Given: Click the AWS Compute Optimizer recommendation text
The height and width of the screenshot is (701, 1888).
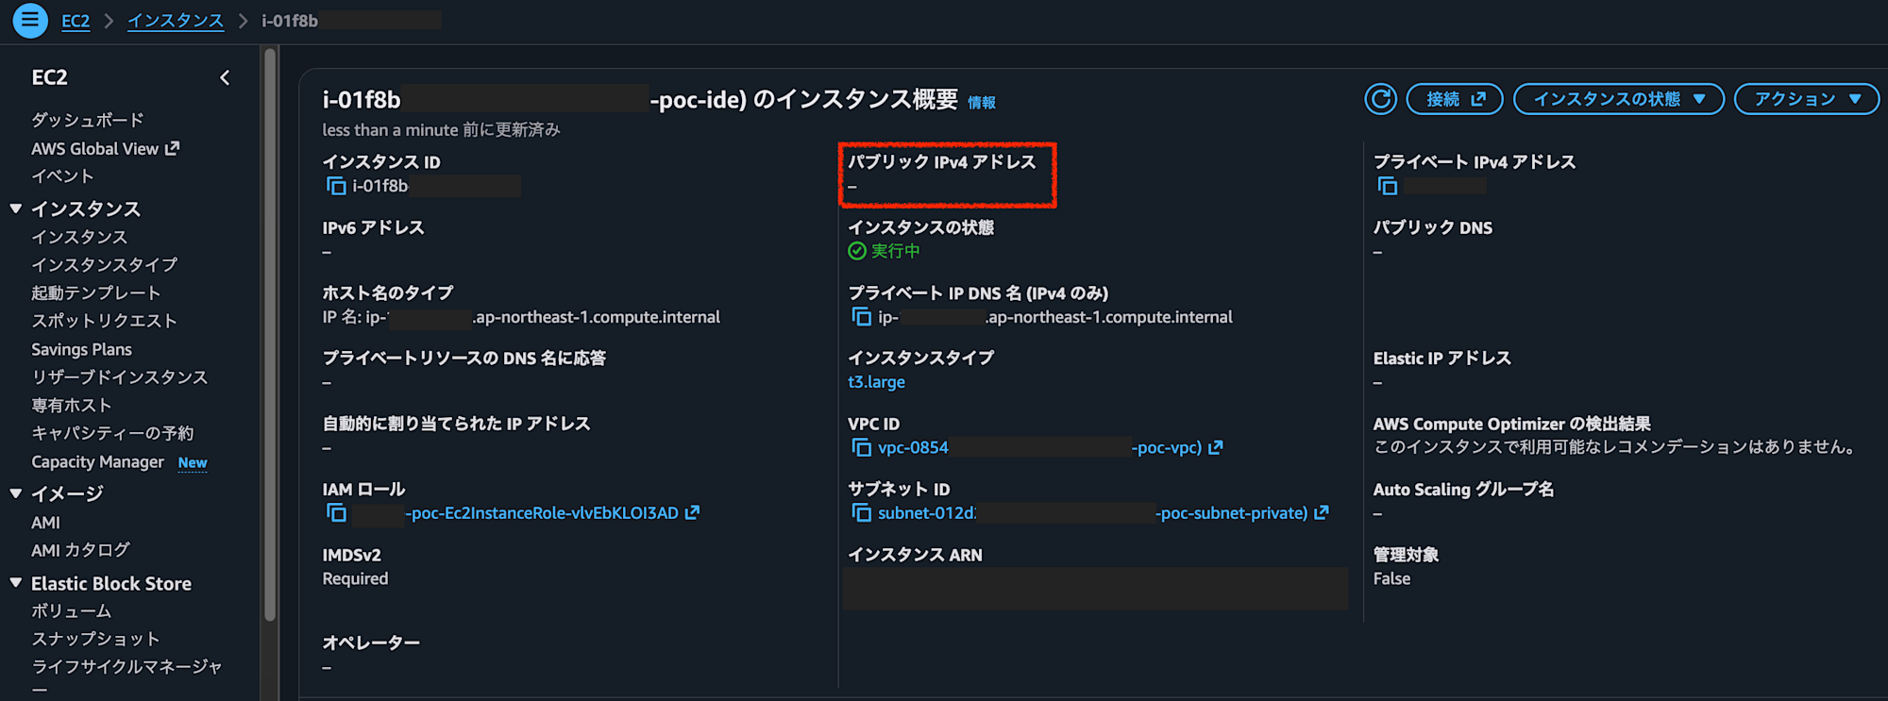Looking at the screenshot, I should tap(1614, 447).
